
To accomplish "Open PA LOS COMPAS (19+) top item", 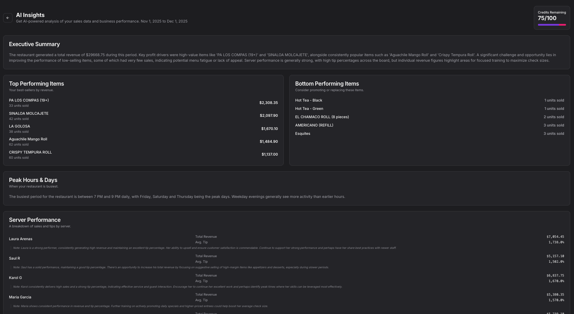I will pos(29,100).
